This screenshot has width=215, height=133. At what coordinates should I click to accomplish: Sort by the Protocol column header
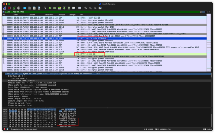coord(64,15)
